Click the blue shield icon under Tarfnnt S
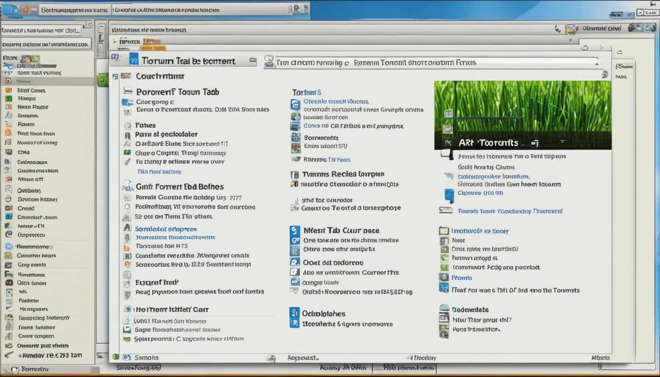The width and height of the screenshot is (660, 377). coord(295,104)
